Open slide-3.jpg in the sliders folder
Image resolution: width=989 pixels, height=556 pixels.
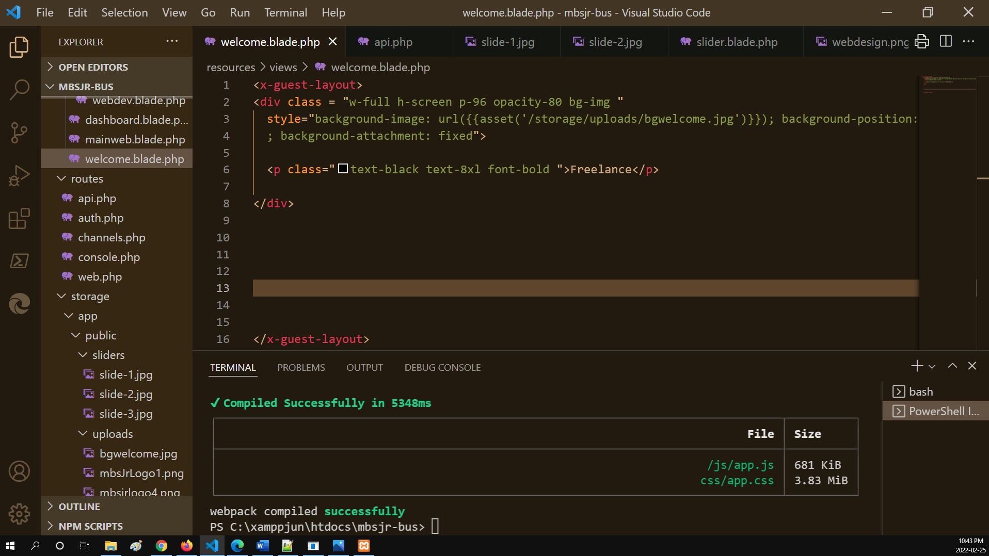[117, 414]
